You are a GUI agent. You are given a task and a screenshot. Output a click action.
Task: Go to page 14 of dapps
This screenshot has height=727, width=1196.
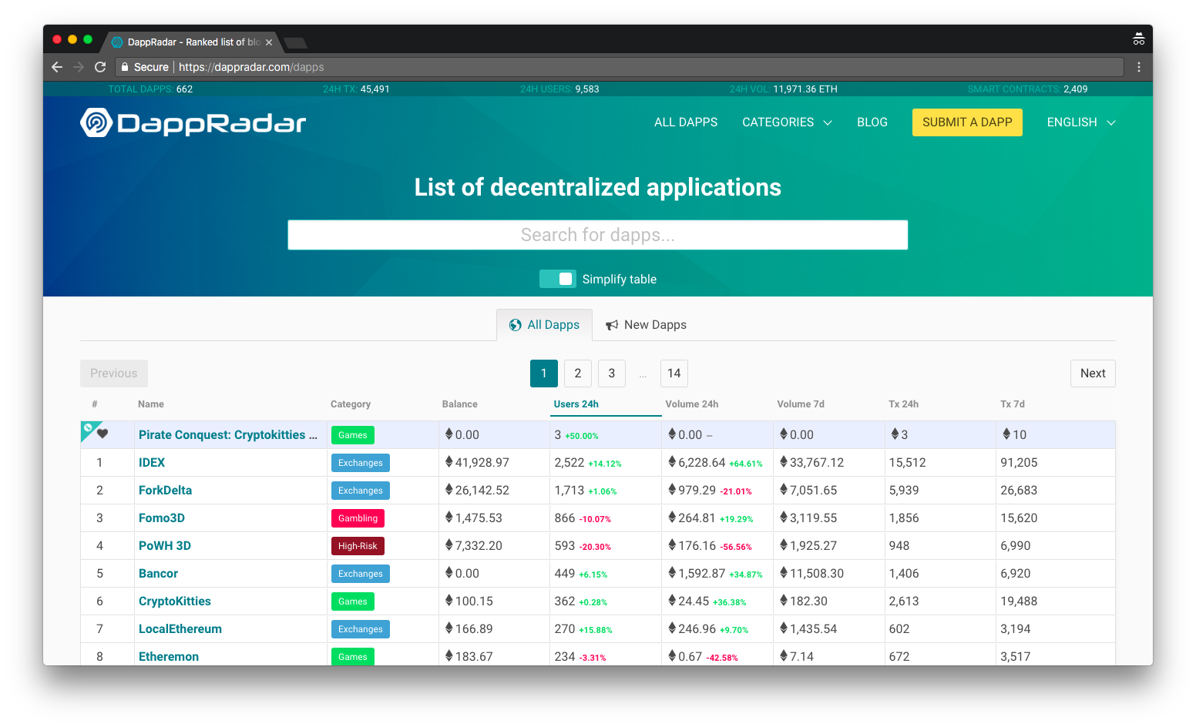coord(674,374)
